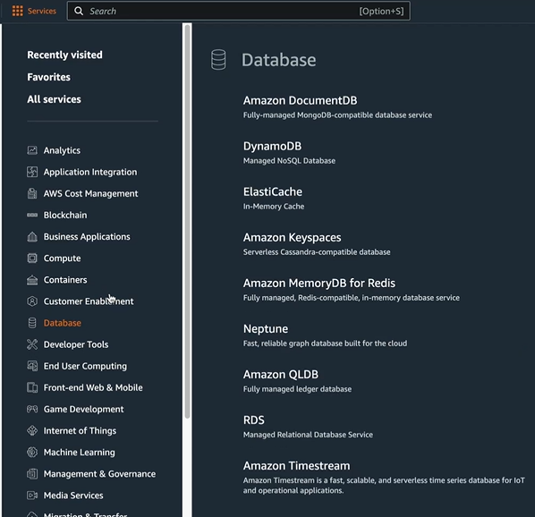Screen dimensions: 535x517
Task: Select the Compute category
Action: [62, 258]
